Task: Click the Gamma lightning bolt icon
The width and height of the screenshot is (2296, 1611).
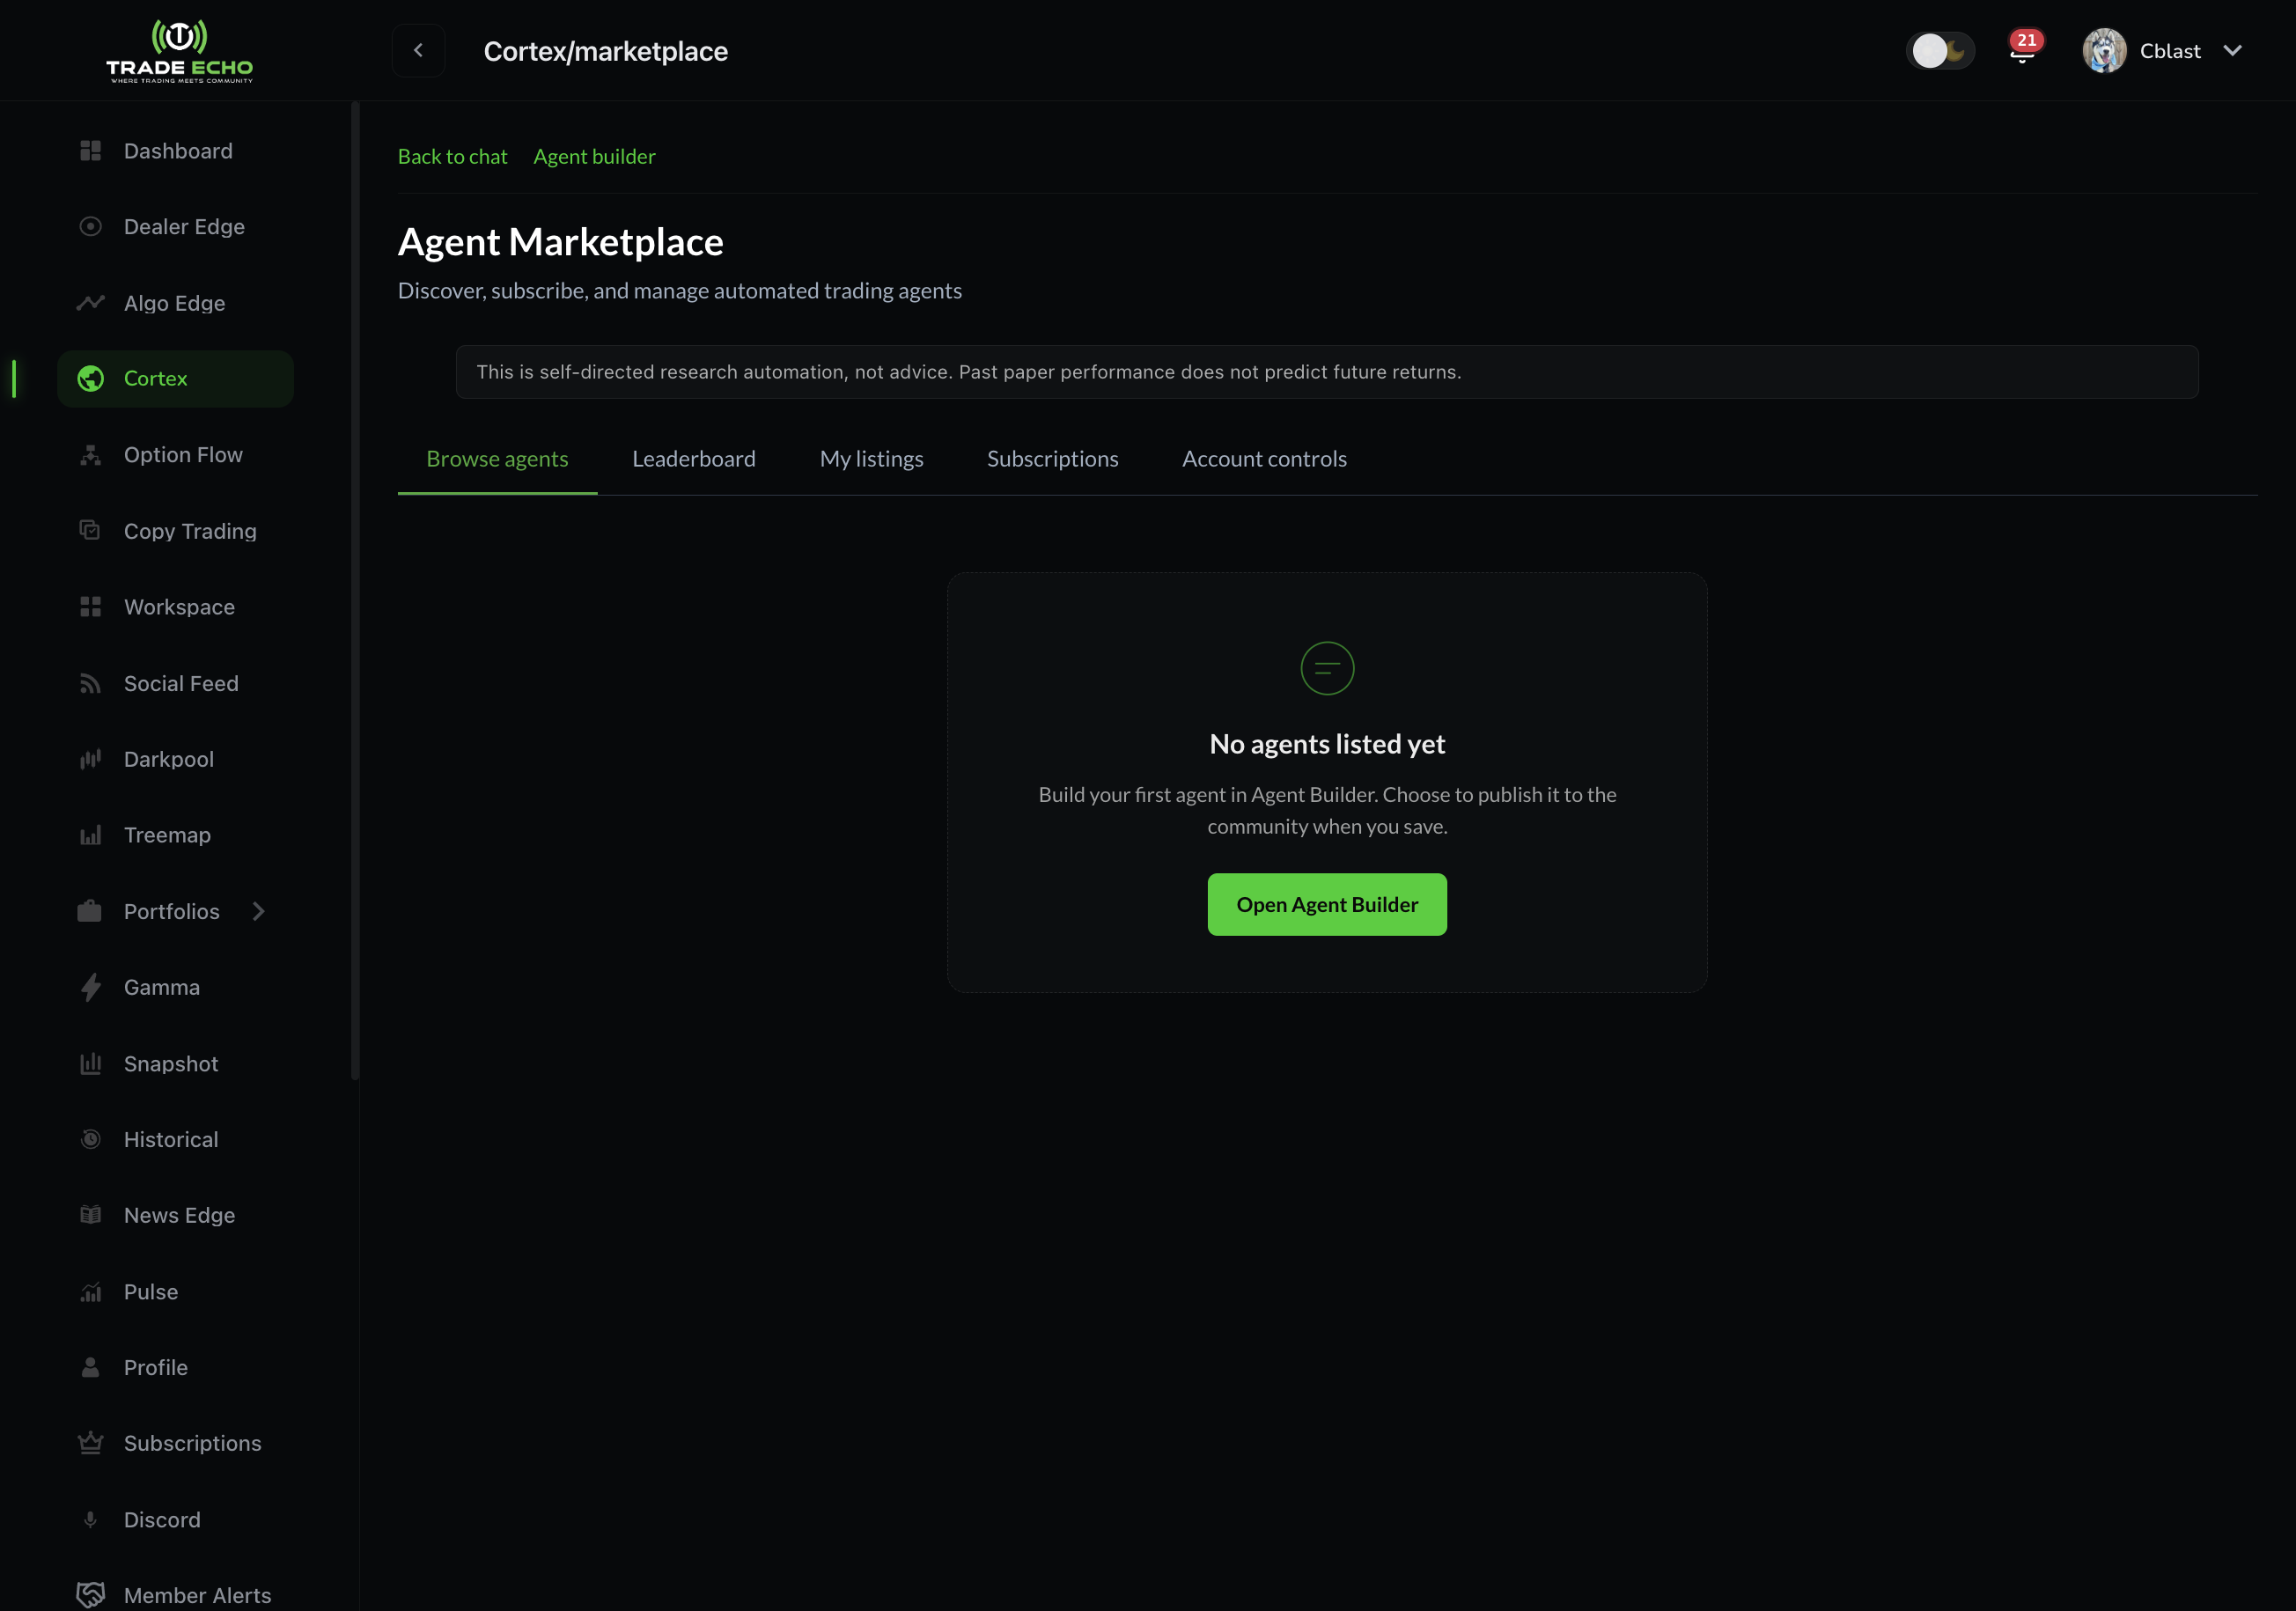Action: coord(90,987)
